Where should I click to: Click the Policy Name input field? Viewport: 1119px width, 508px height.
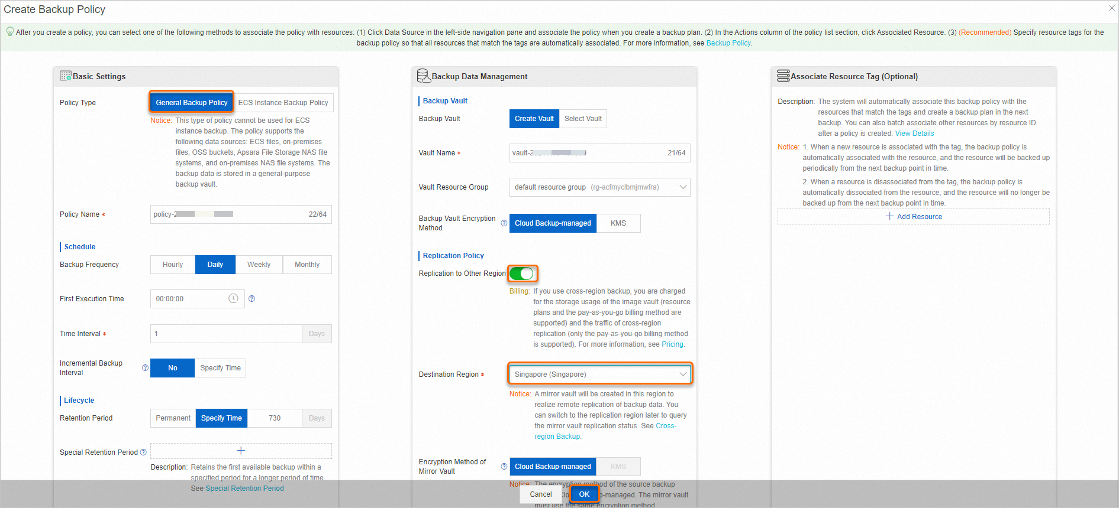coord(241,214)
